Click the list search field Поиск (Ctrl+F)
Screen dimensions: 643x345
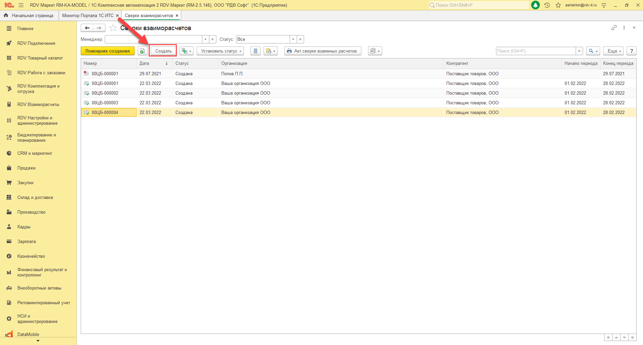click(535, 51)
